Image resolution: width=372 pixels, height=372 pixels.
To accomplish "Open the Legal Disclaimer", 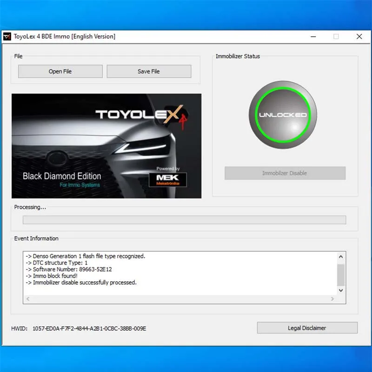I will click(307, 328).
